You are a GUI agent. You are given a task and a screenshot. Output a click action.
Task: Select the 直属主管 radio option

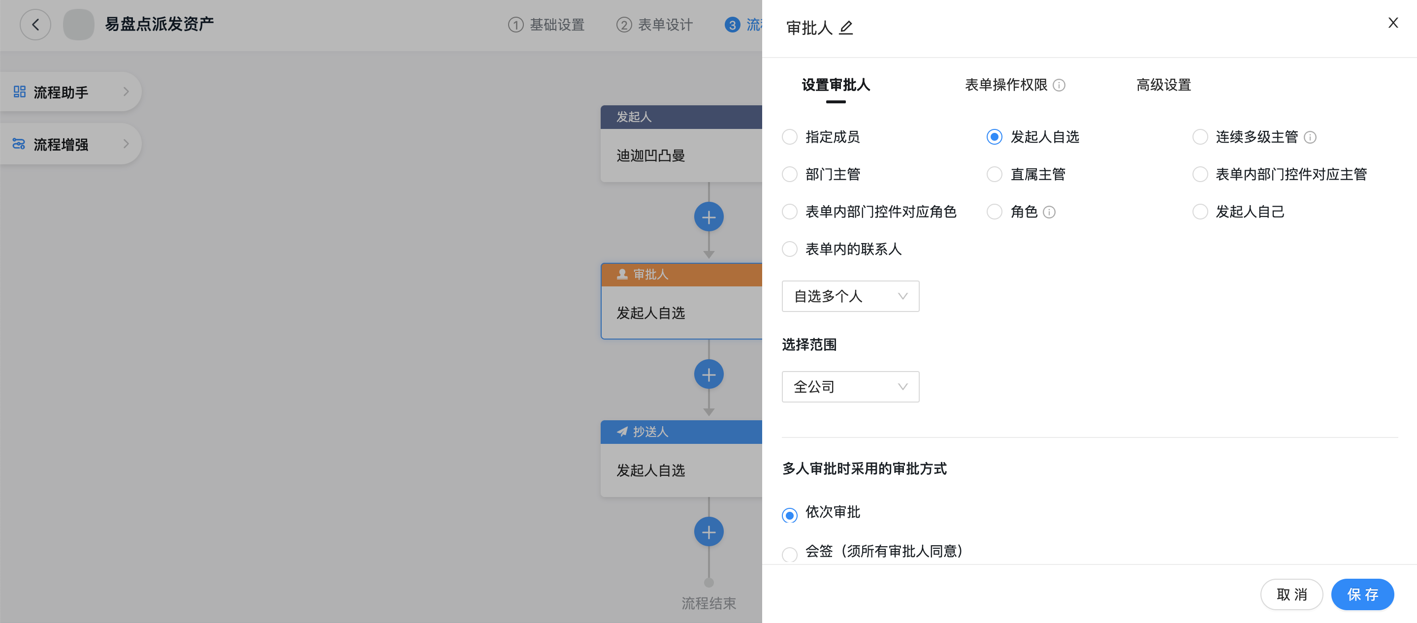(995, 174)
